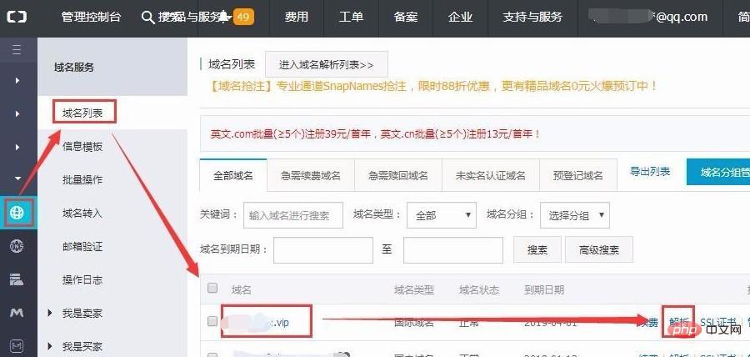The width and height of the screenshot is (750, 357).
Task: Switch to the 预登记域名 tab
Action: [x=577, y=175]
